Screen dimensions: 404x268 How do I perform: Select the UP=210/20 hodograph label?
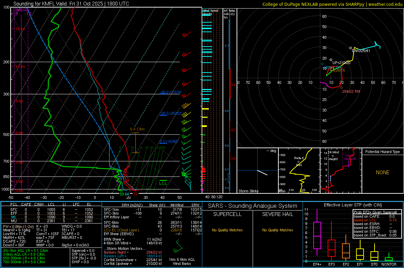click(341, 63)
